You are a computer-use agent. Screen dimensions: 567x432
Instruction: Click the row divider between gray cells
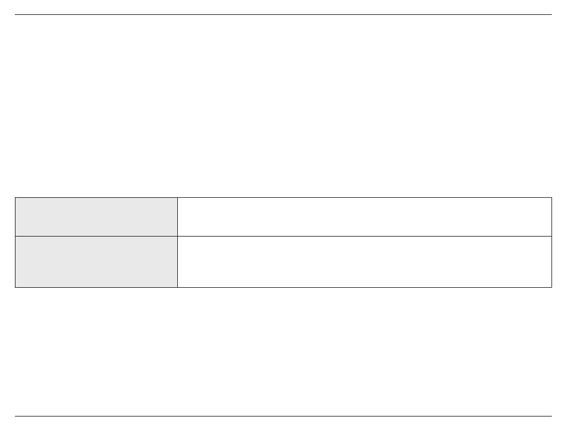click(x=96, y=237)
